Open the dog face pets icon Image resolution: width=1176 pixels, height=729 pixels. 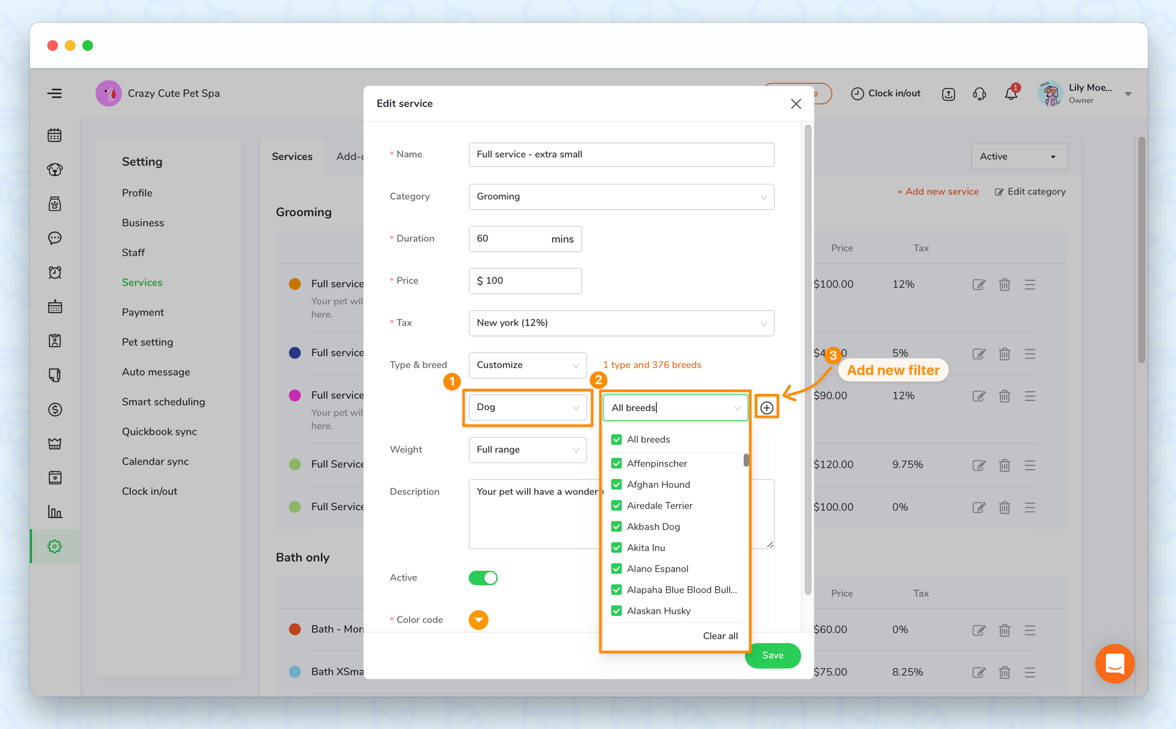[x=55, y=169]
